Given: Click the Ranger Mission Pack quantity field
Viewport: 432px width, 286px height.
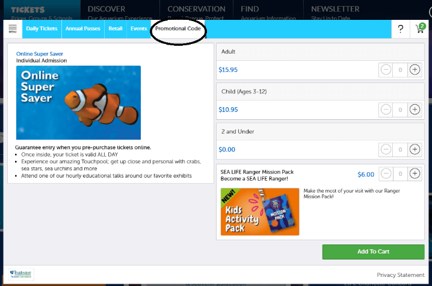Looking at the screenshot, I should click(x=400, y=174).
